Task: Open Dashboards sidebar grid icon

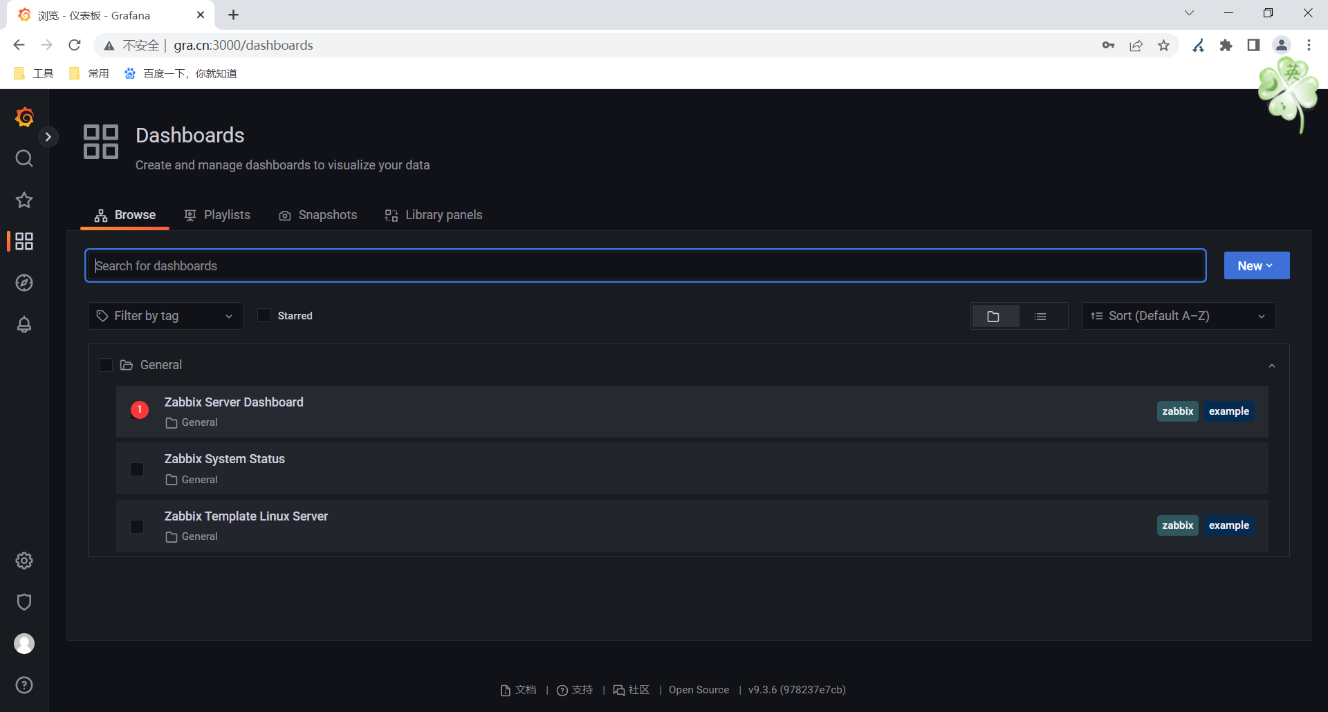Action: pyautogui.click(x=24, y=241)
